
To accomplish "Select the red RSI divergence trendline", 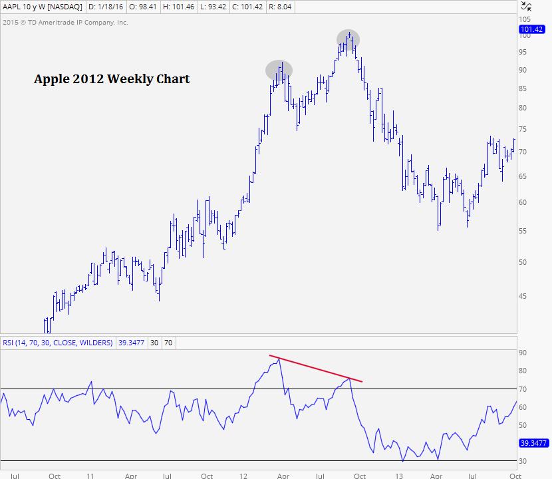I will 315,369.
